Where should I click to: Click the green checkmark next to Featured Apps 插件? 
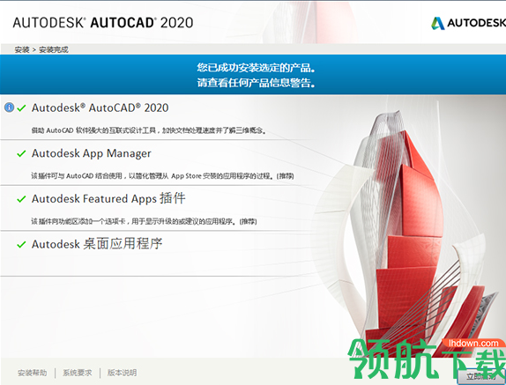[x=21, y=199]
